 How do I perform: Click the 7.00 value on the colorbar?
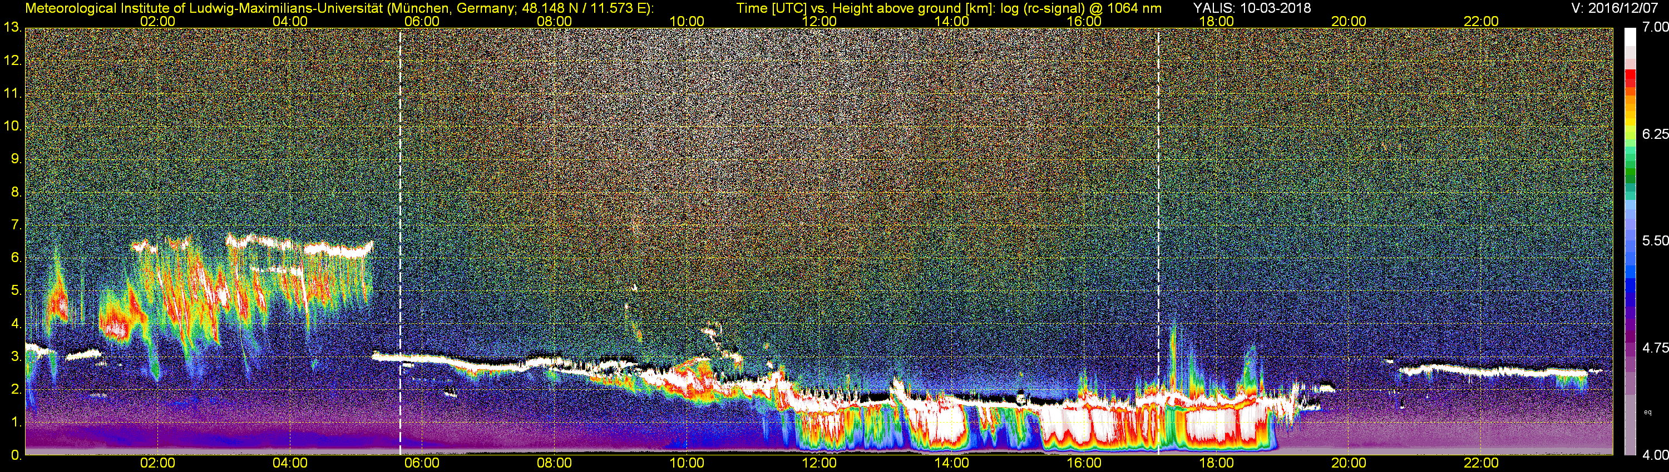click(1655, 27)
